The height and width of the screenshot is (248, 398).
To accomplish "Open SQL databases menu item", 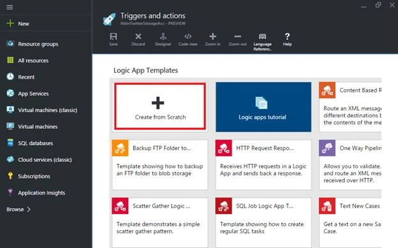I will (x=36, y=143).
